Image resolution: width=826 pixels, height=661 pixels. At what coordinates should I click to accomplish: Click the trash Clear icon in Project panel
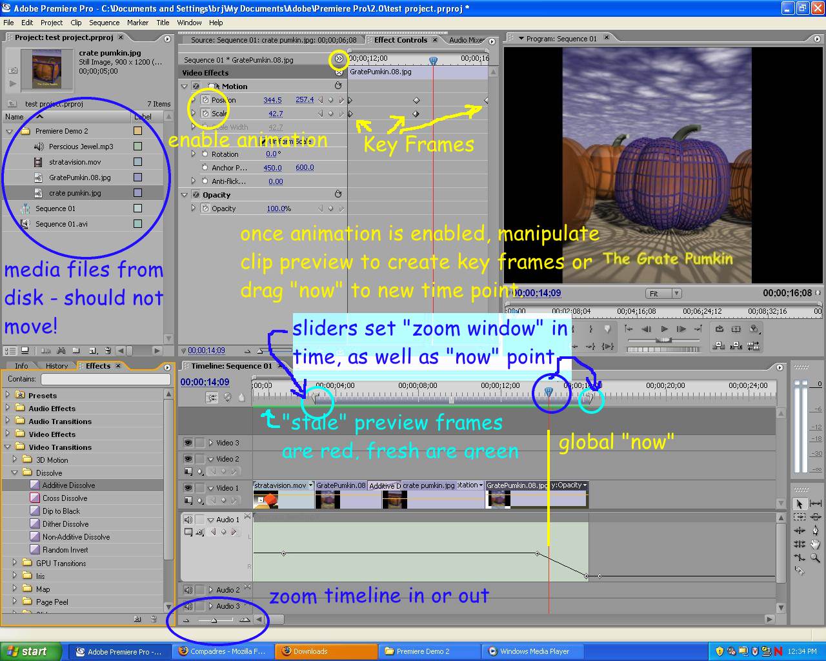[107, 351]
